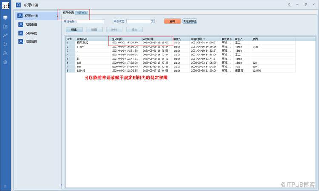319x191 pixels.
Task: Open the monitor icon in left sidebar
Action: coord(5,17)
